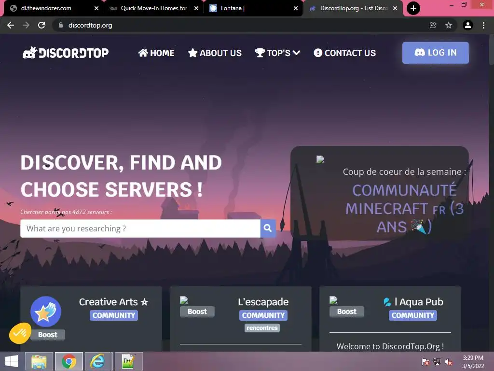This screenshot has height=371, width=494.
Task: Click the rencontres tag
Action: click(262, 328)
